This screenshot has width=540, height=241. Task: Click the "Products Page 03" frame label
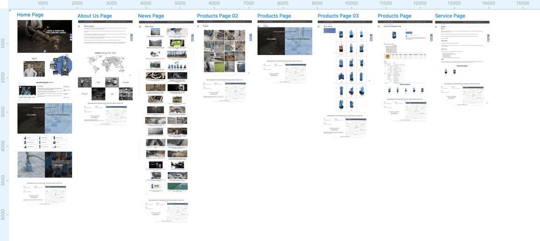(x=338, y=16)
